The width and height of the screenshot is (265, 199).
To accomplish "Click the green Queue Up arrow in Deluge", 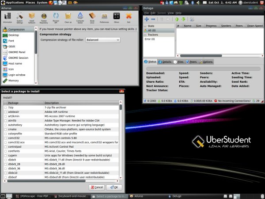I will point(177,19).
